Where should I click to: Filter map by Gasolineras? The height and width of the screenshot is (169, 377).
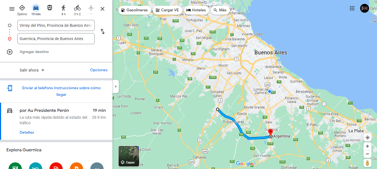click(x=135, y=10)
